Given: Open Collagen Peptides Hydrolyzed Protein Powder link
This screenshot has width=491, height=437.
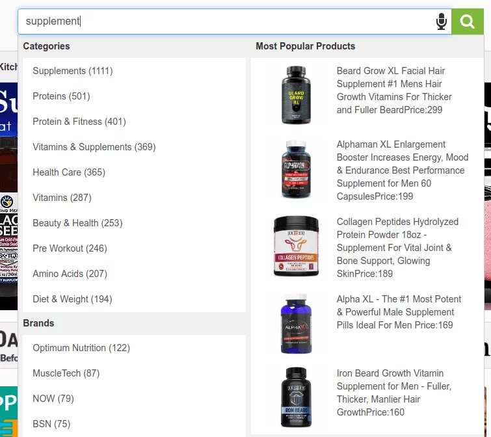Looking at the screenshot, I should point(398,248).
